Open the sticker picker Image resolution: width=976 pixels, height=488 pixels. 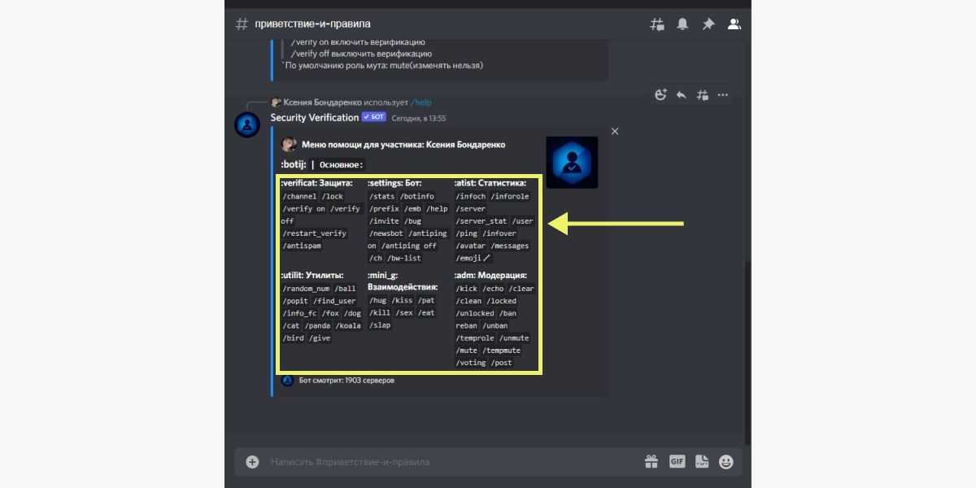click(x=702, y=462)
